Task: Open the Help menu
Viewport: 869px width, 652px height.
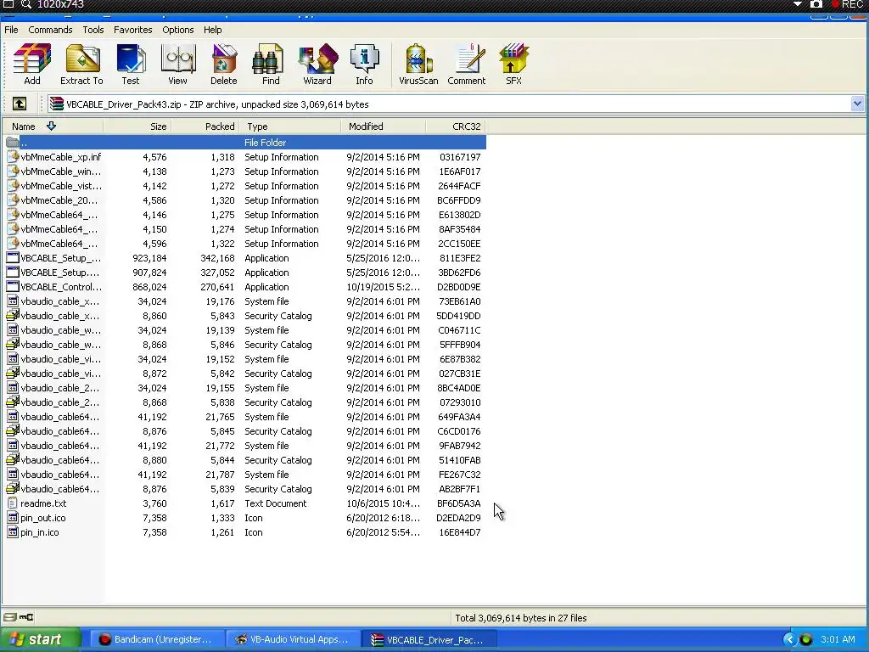Action: click(212, 30)
